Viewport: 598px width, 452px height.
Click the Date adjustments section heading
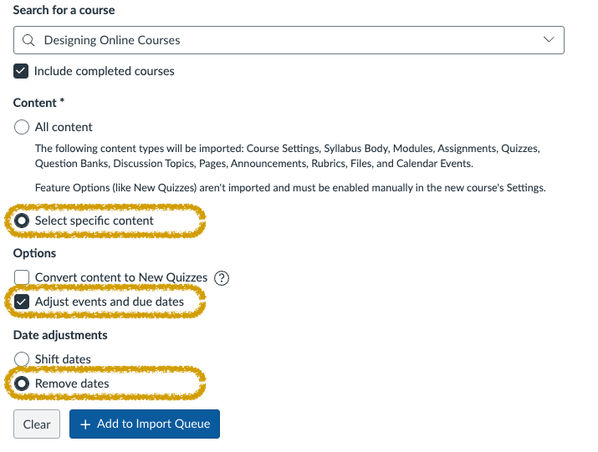[x=60, y=335]
